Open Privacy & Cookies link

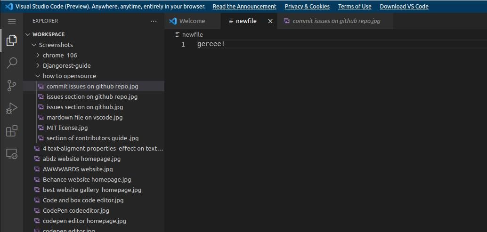tap(307, 6)
